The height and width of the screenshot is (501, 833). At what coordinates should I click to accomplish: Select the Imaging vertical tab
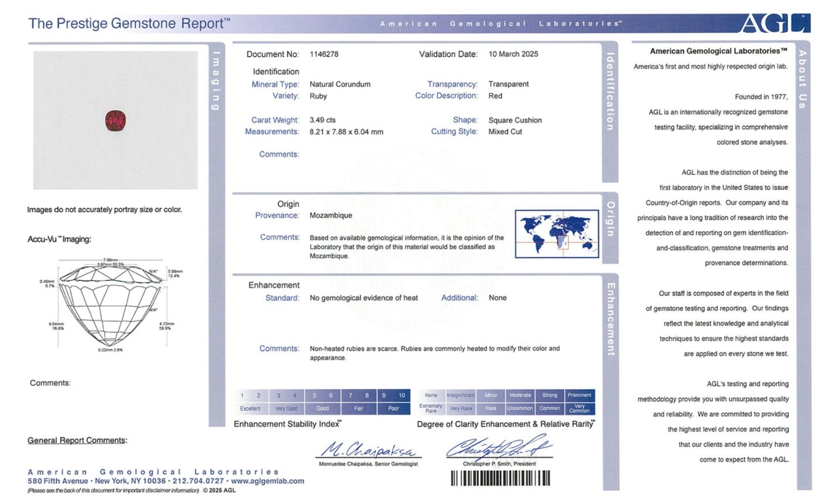pyautogui.click(x=217, y=82)
